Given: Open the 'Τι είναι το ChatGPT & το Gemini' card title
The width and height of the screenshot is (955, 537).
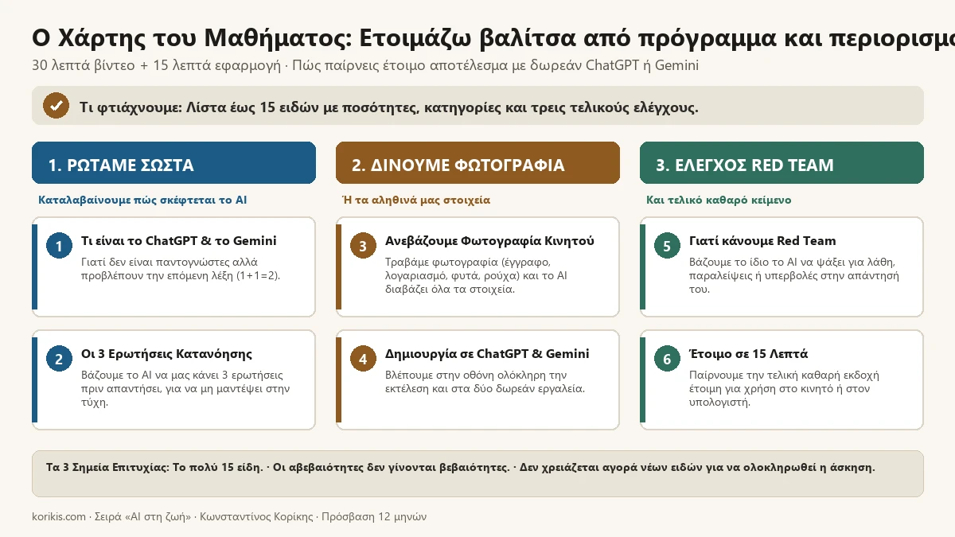Looking at the screenshot, I should [179, 241].
